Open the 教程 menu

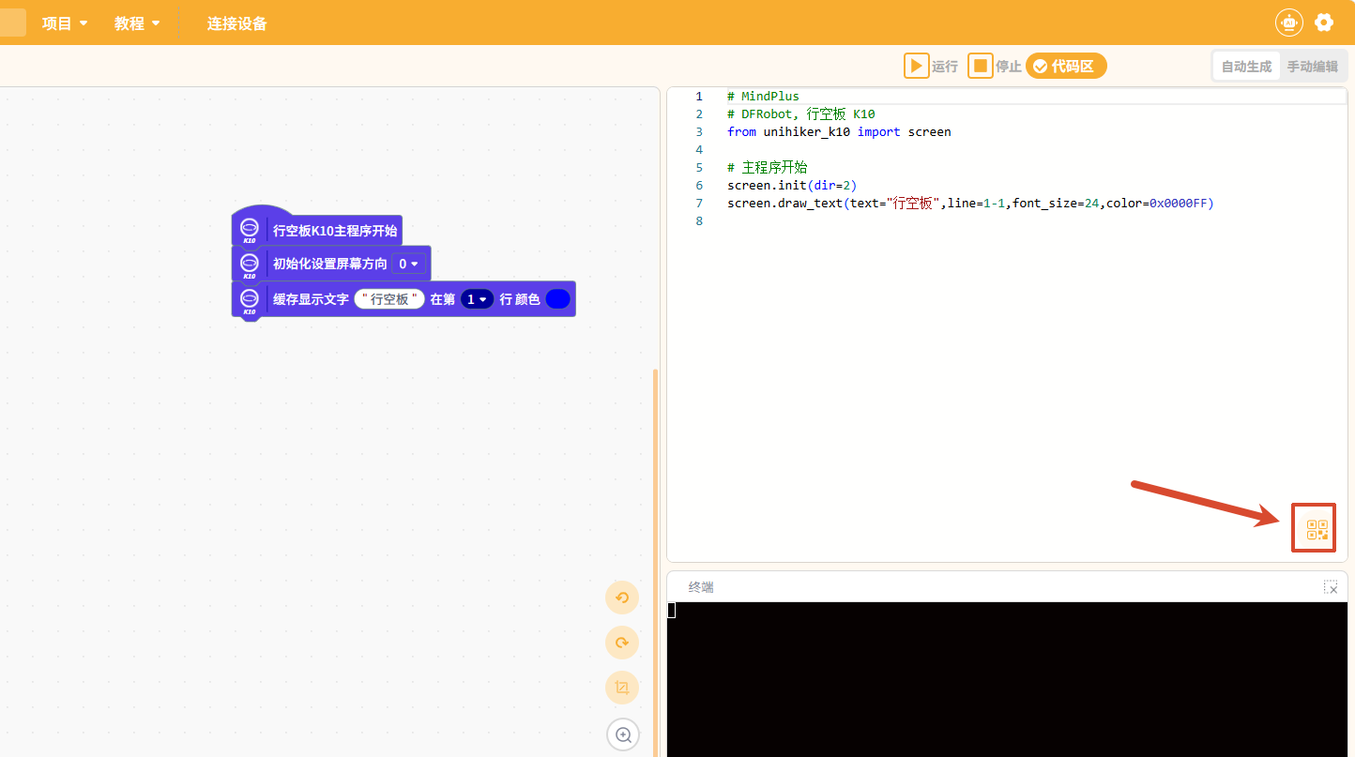click(137, 23)
